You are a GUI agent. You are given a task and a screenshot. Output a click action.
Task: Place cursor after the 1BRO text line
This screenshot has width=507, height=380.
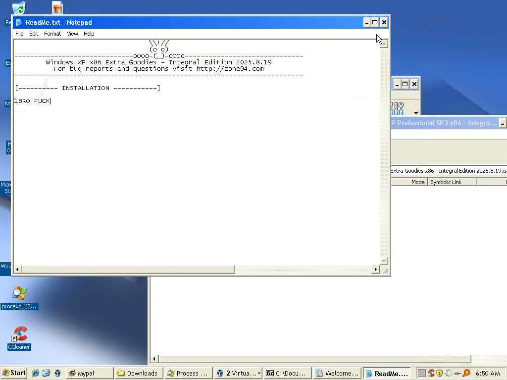pyautogui.click(x=51, y=101)
